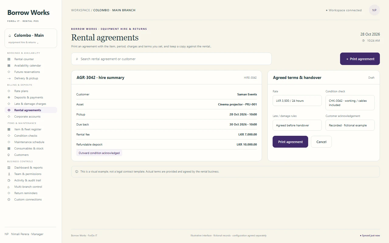Image resolution: width=389 pixels, height=243 pixels.
Task: Click the Dashboard & reports sidebar icon
Action: point(9,168)
